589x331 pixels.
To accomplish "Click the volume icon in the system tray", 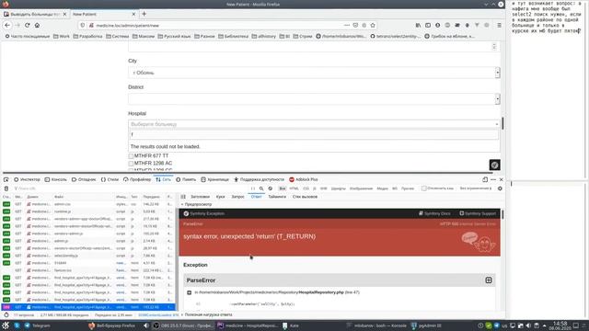I will 528,325.
